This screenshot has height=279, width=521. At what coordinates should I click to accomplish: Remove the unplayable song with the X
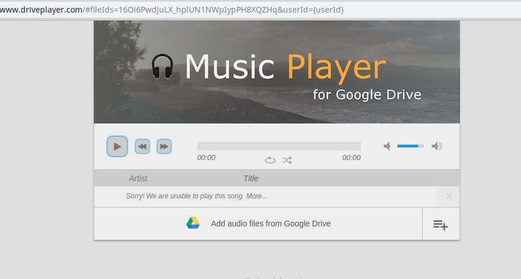tap(449, 196)
